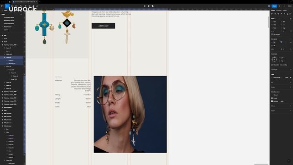Screen dimensions: 293x165
Task: Open a new tab with plus button
Action: click(40, 2)
